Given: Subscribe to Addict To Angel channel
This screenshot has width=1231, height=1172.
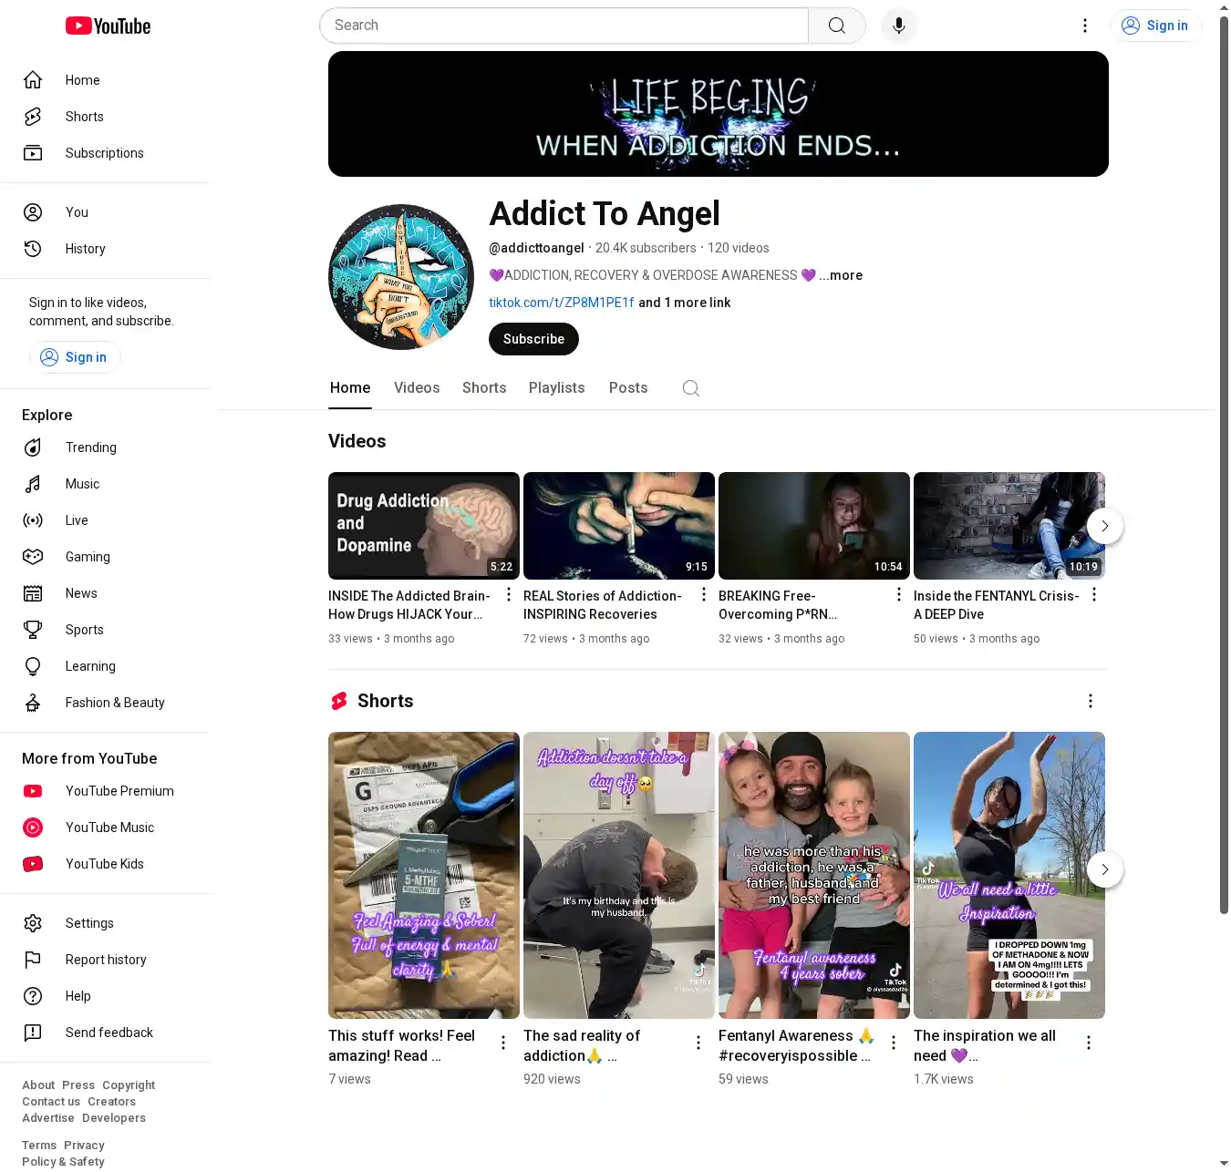Looking at the screenshot, I should click(533, 339).
